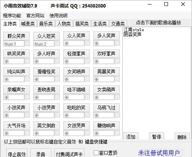Open the 使用说明 menu
Viewport: 192px width, 157px height.
[58, 16]
